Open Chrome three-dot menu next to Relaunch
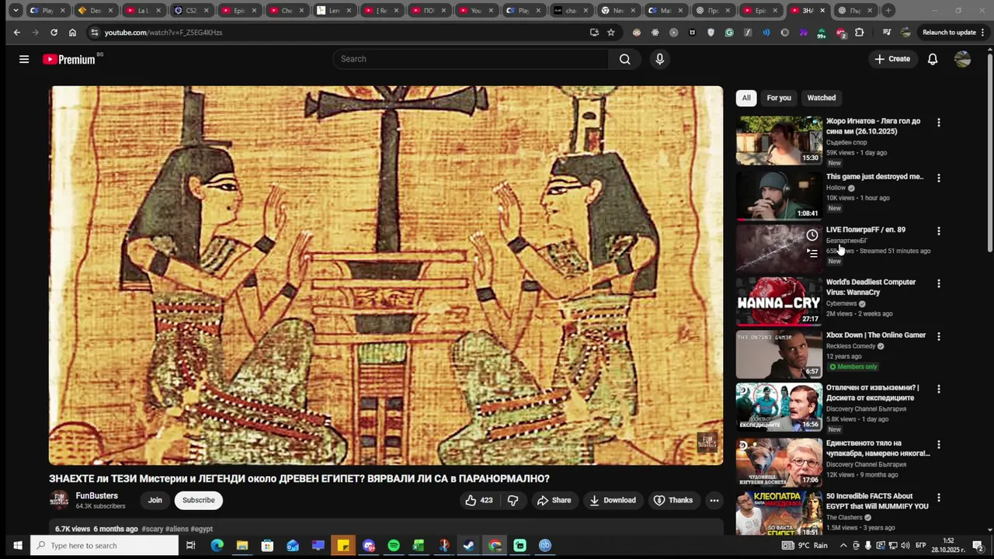Screen dimensions: 994x559 pyautogui.click(x=984, y=33)
